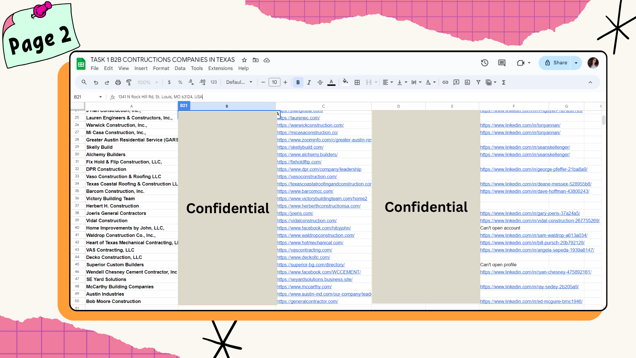
Task: Open the Format menu
Action: pyautogui.click(x=161, y=68)
